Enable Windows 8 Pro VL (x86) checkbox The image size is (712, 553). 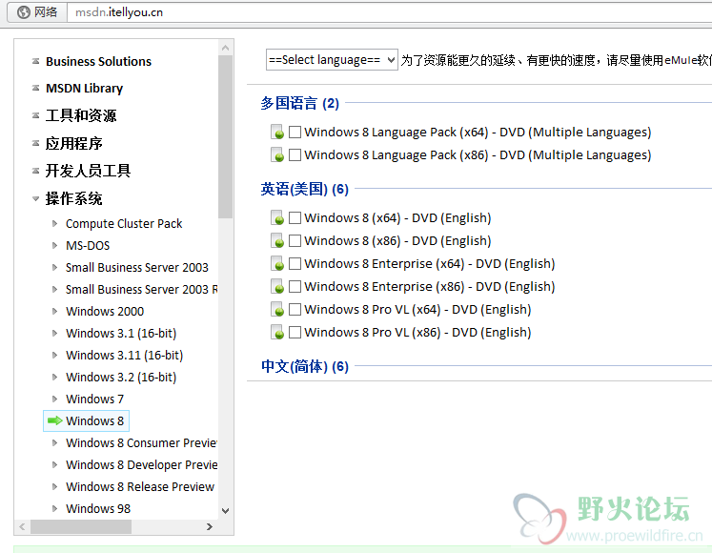coord(295,332)
